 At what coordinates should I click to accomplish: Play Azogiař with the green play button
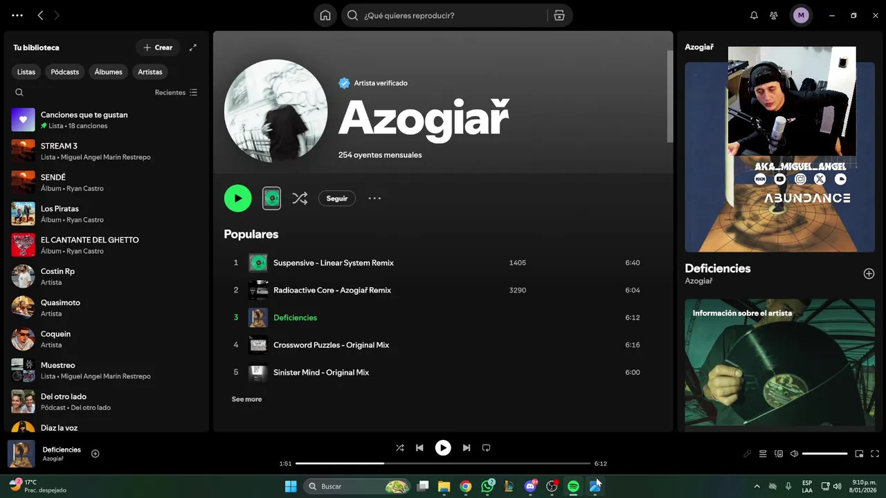tap(237, 199)
